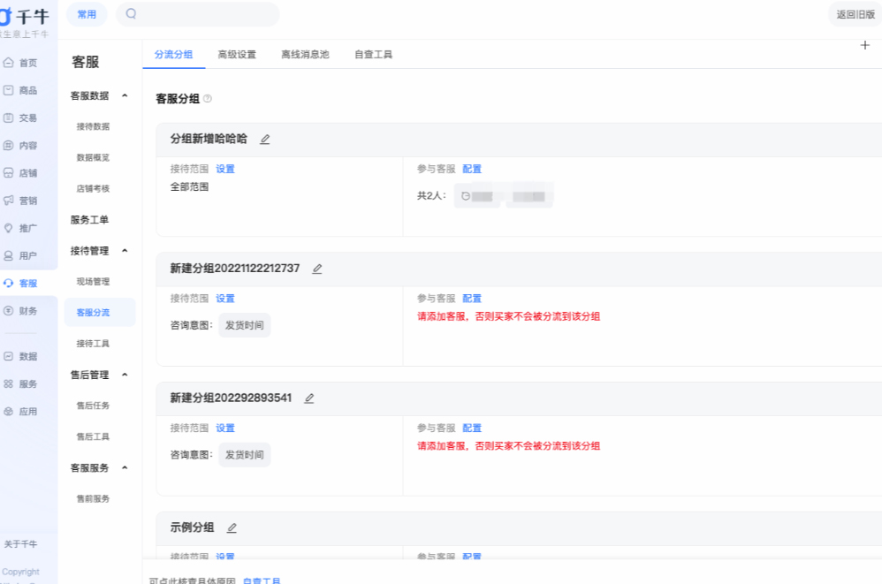Open the 离线消息池 tab
The image size is (882, 584).
coord(304,54)
